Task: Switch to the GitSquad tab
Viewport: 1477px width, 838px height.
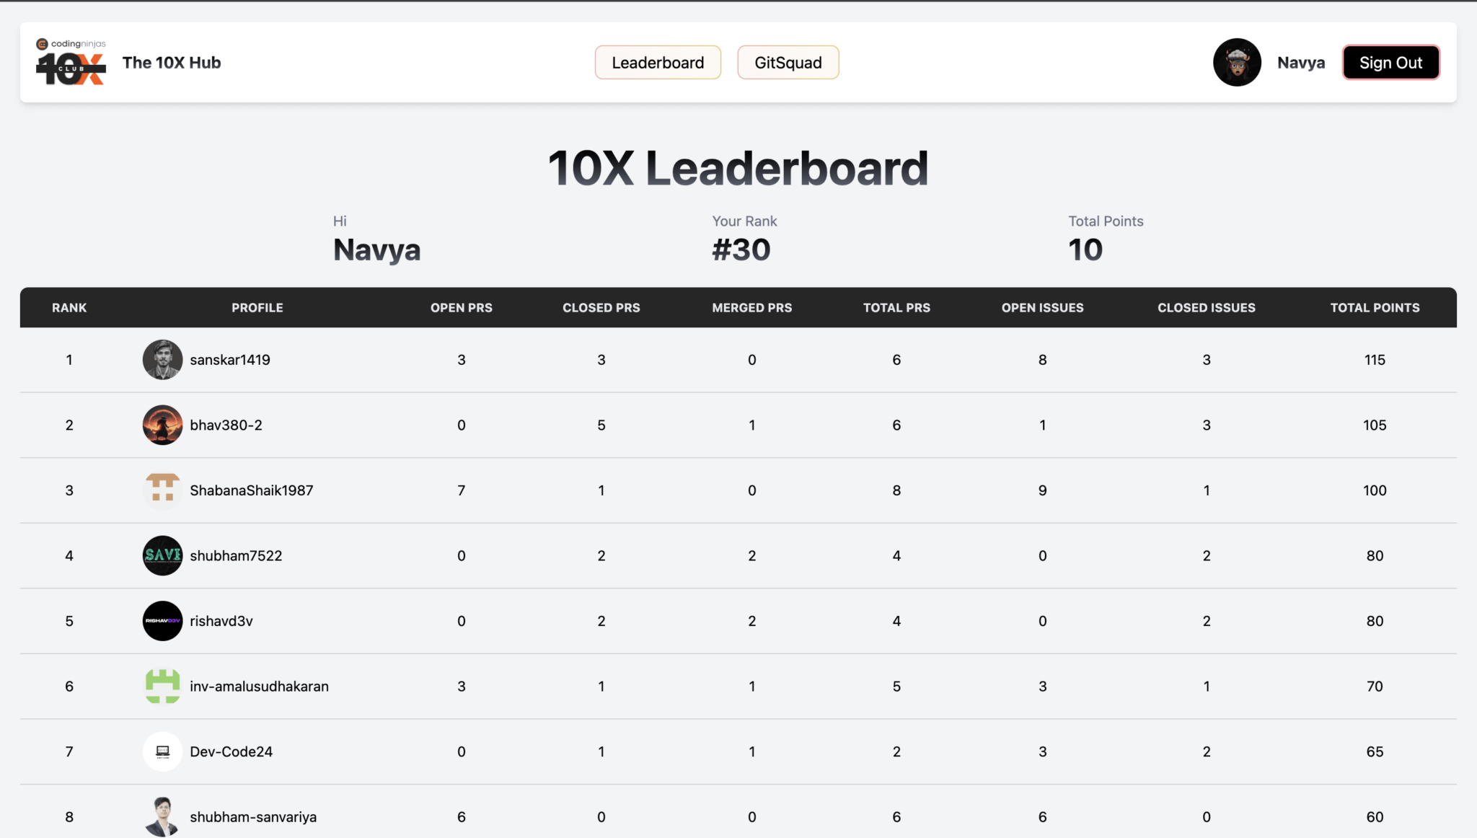Action: pyautogui.click(x=788, y=62)
